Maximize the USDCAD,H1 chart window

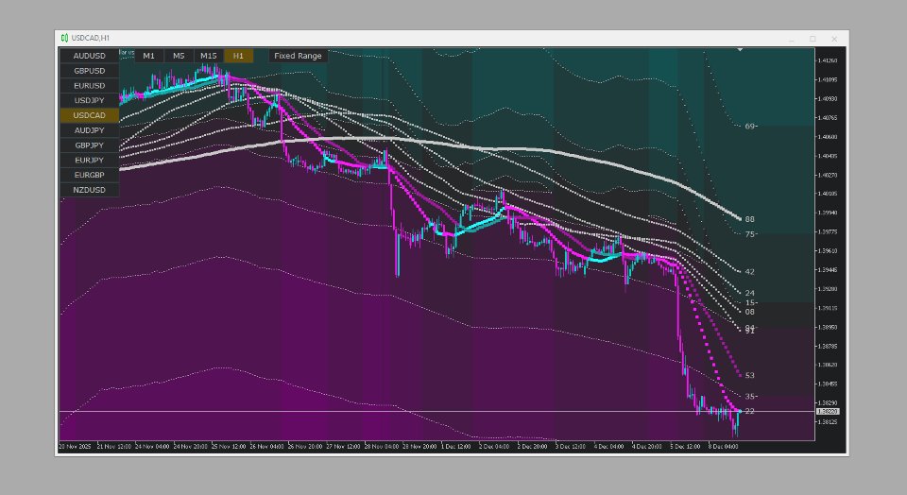tap(813, 39)
